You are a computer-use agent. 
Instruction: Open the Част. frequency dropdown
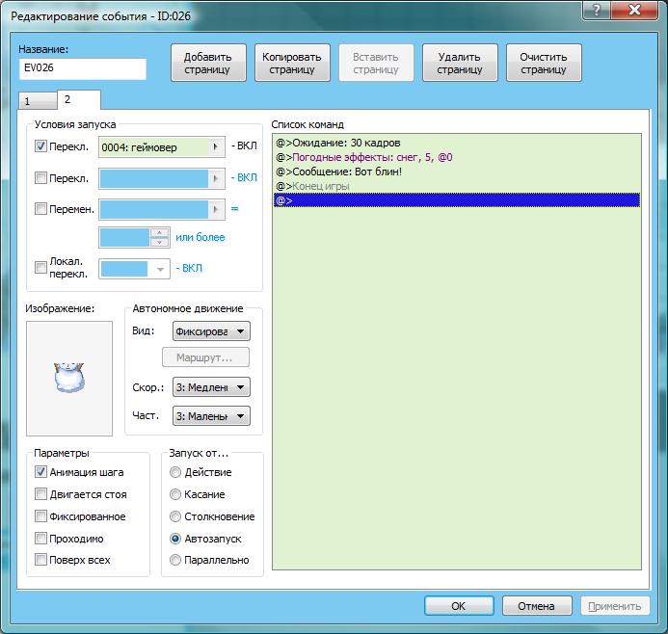pos(210,416)
